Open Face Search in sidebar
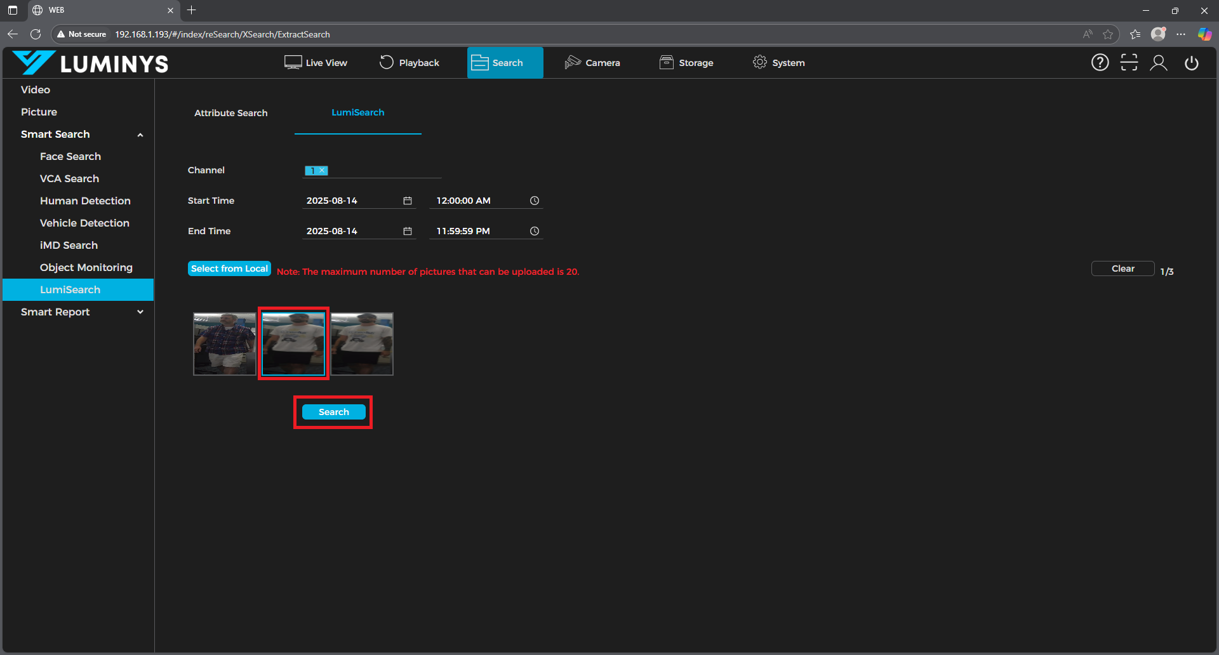 (x=70, y=156)
